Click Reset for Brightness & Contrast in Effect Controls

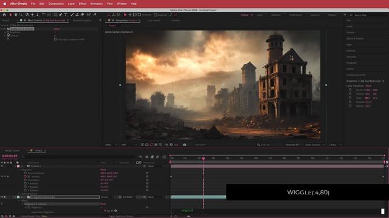pos(57,29)
